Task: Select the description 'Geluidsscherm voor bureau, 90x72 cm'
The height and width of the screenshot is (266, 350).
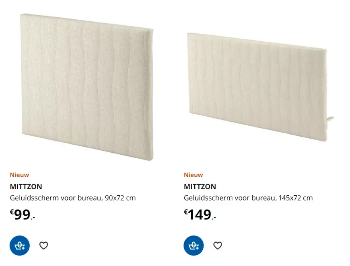Action: pyautogui.click(x=72, y=198)
